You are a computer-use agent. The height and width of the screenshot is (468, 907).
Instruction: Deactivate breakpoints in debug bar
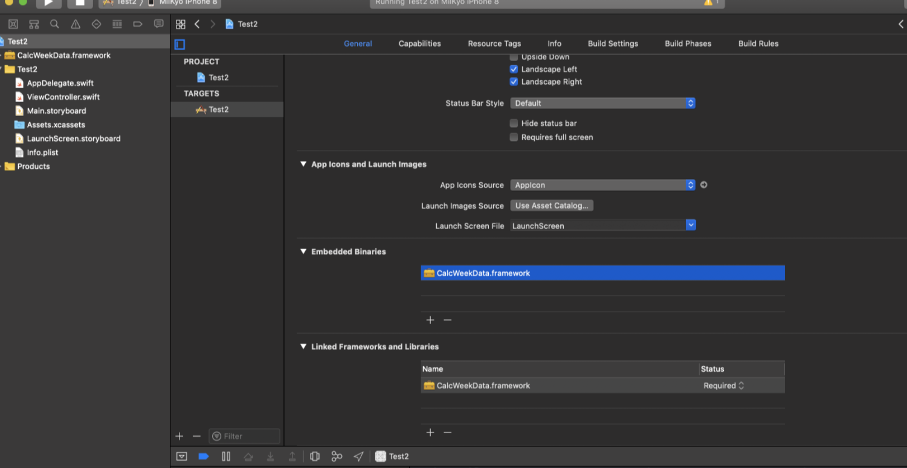(204, 457)
